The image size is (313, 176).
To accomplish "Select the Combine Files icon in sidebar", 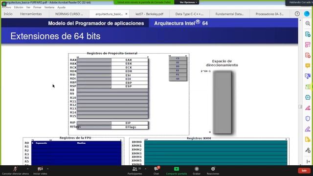I will click(308, 76).
